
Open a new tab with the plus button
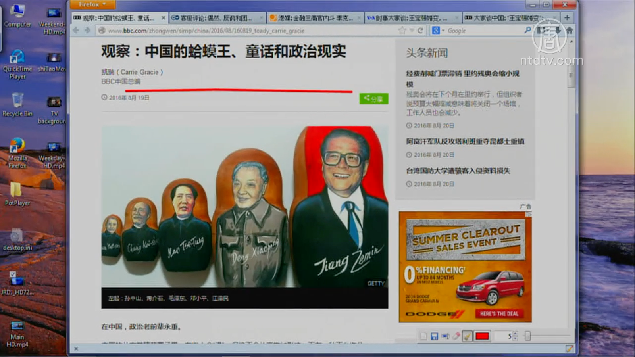click(567, 17)
